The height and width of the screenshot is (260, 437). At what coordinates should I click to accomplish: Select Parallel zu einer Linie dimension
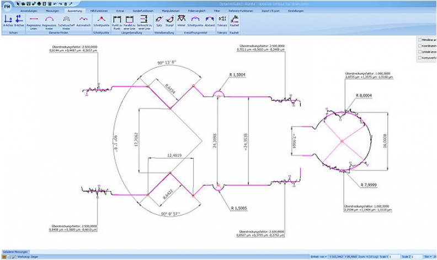(x=129, y=23)
